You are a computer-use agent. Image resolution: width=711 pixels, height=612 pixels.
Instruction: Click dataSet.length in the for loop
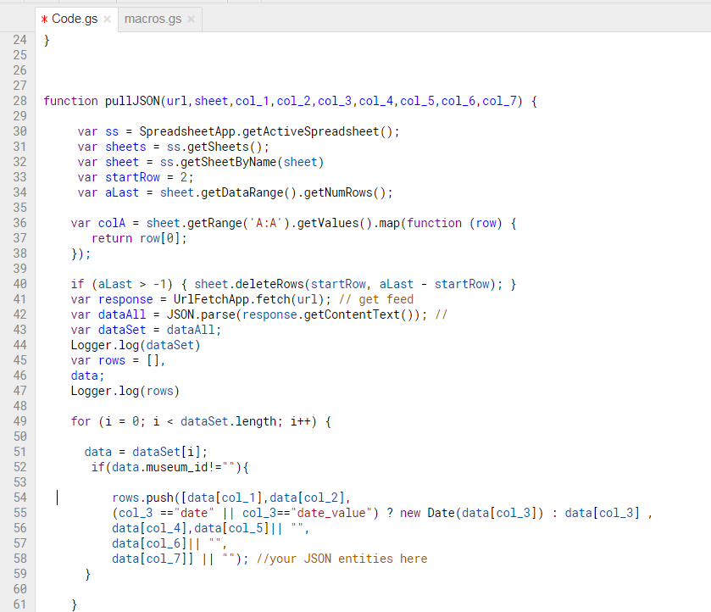[228, 421]
